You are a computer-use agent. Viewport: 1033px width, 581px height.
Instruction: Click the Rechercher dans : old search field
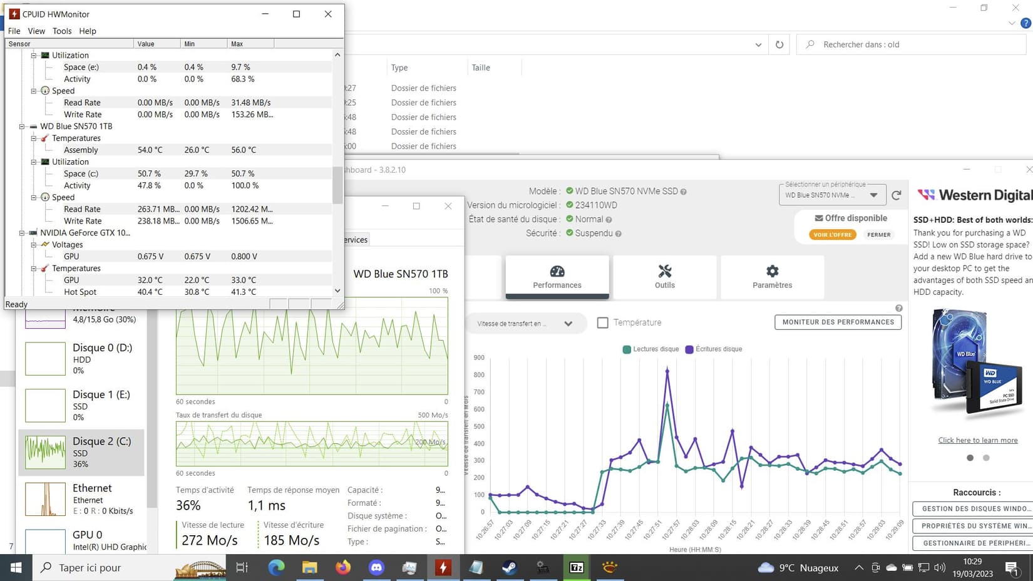(911, 44)
